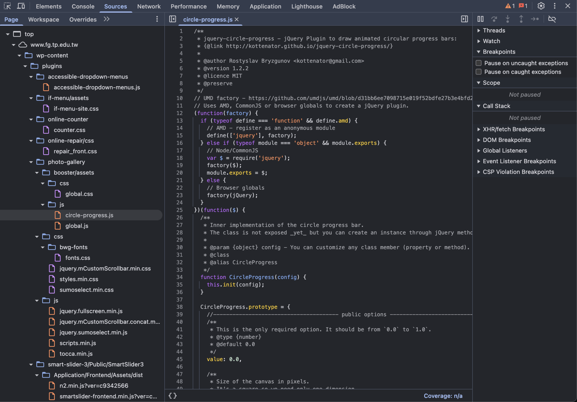
Task: Show more navigator tabs chevron
Action: 106,19
